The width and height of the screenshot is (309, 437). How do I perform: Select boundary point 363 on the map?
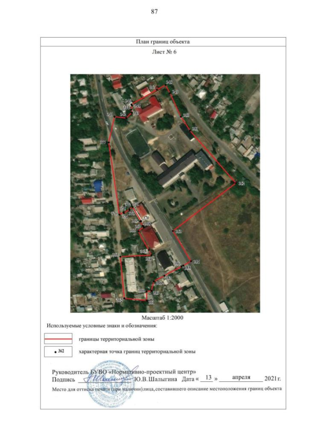pyautogui.click(x=120, y=257)
